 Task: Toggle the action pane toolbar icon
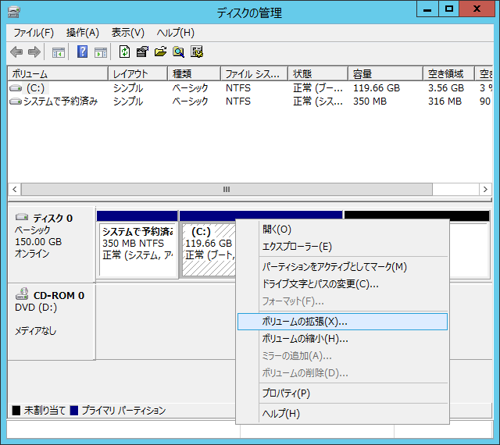[x=101, y=52]
